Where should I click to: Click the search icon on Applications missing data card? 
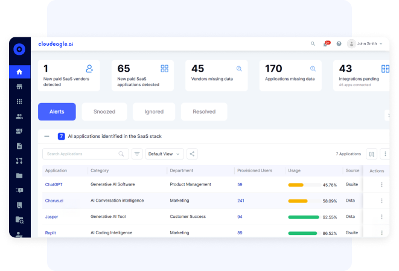point(313,69)
